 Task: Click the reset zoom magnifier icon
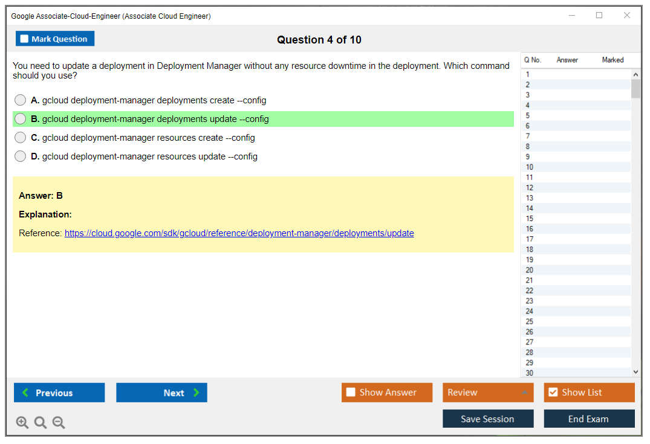(41, 423)
